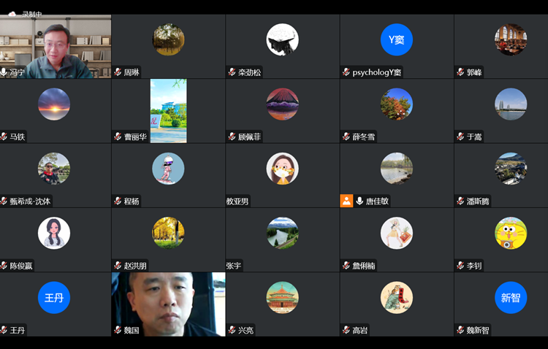Select the blue Y窦 avatar circle
548x349 pixels.
[396, 39]
